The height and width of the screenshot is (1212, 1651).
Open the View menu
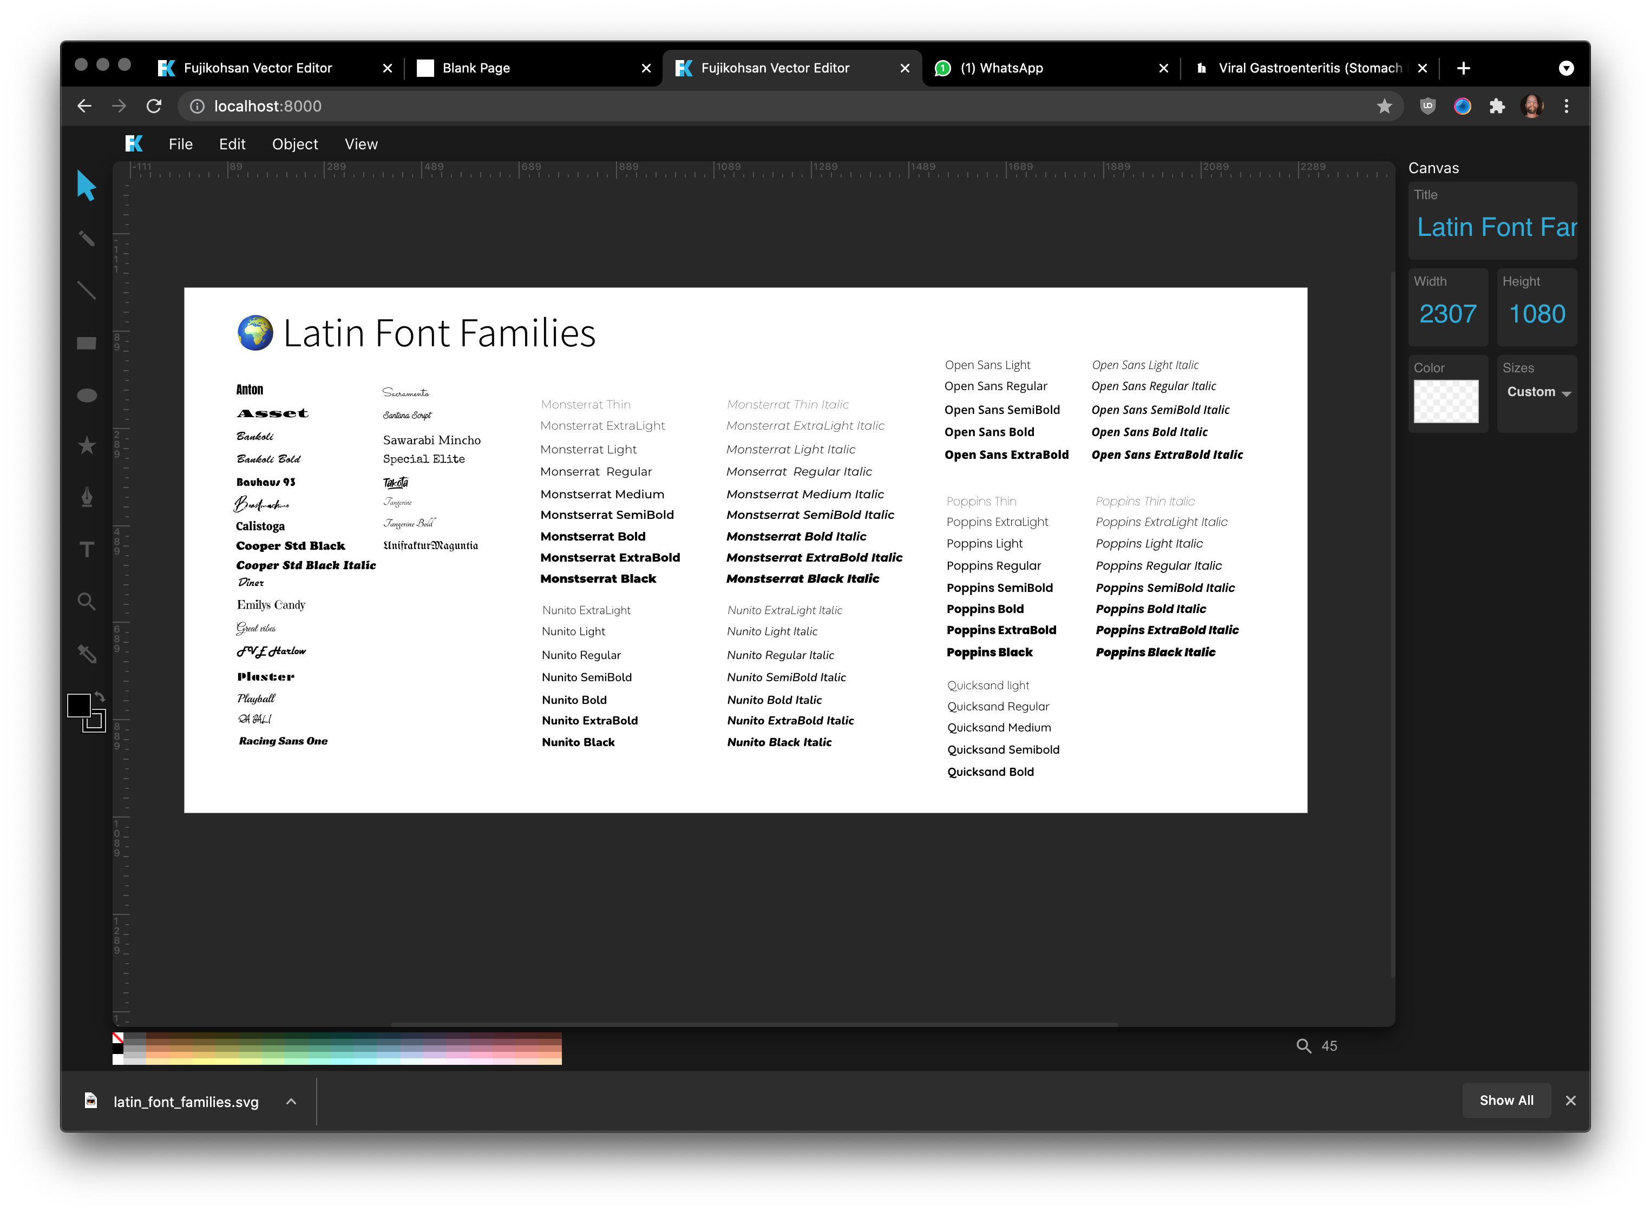pyautogui.click(x=361, y=144)
